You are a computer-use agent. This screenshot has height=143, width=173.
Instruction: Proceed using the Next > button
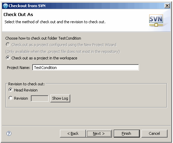click(x=99, y=133)
